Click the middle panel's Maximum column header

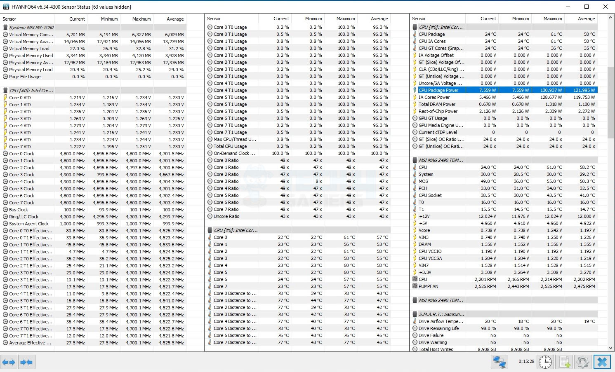coord(341,19)
